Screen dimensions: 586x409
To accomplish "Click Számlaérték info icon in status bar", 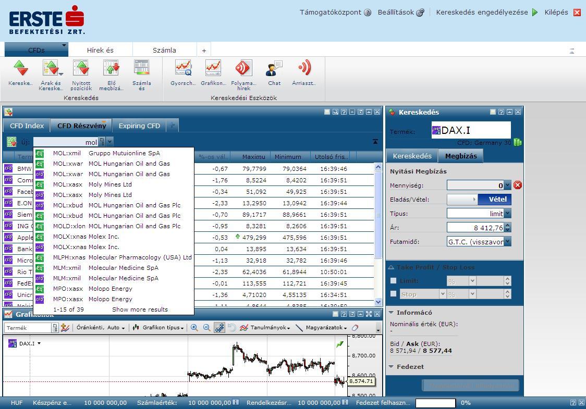I will 236,402.
